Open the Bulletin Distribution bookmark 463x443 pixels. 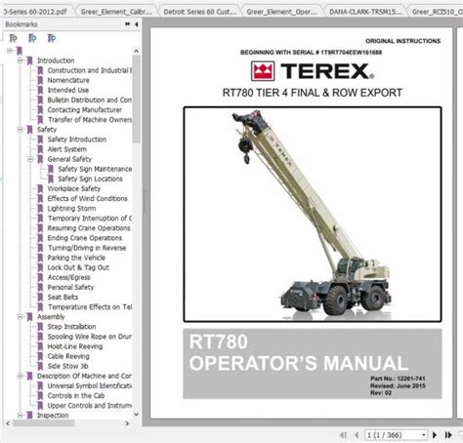pos(90,100)
